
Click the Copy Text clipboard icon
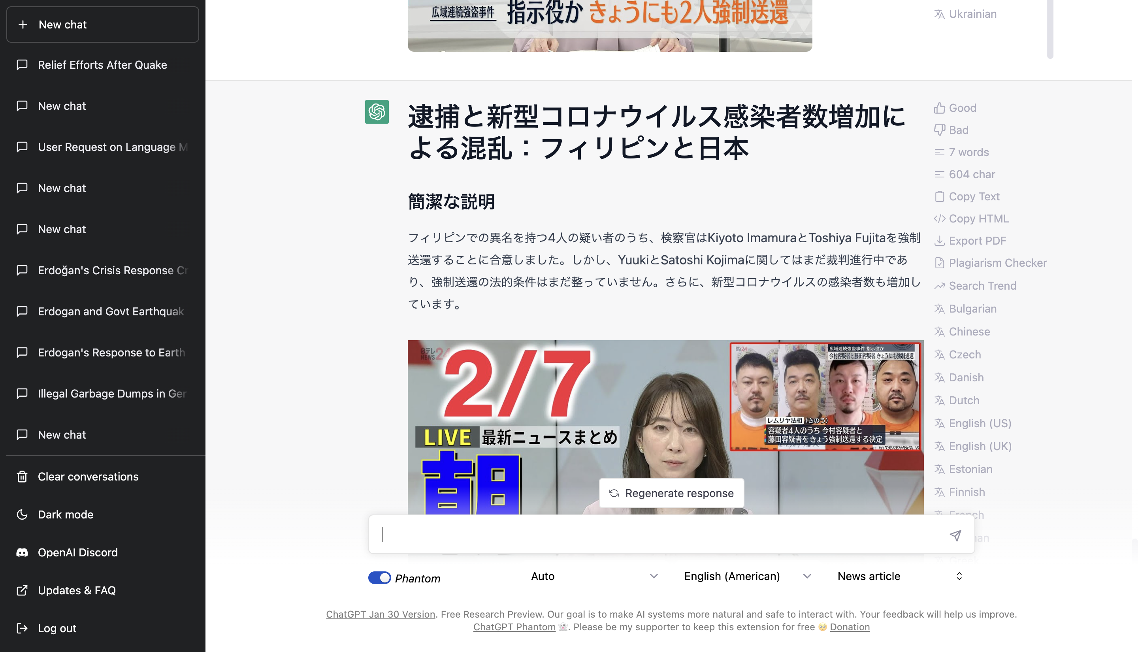point(939,196)
